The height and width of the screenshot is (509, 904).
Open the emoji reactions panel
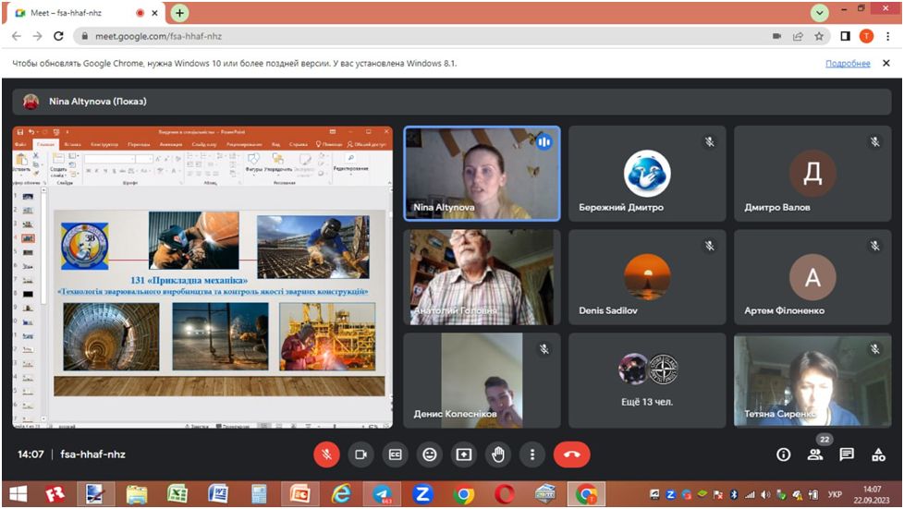click(x=430, y=454)
